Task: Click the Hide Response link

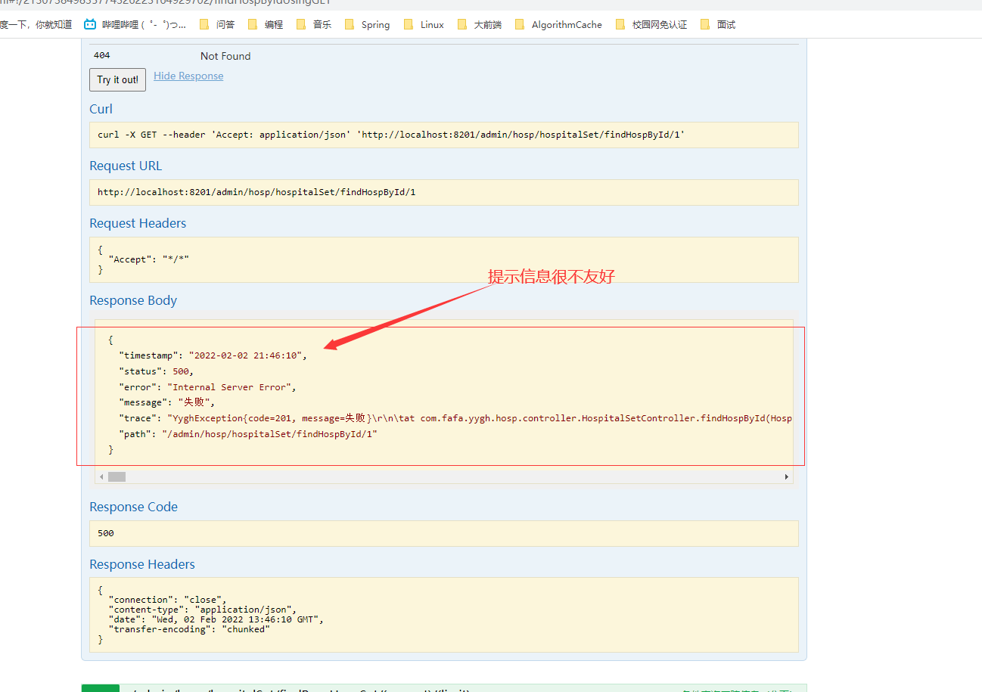Action: point(188,76)
